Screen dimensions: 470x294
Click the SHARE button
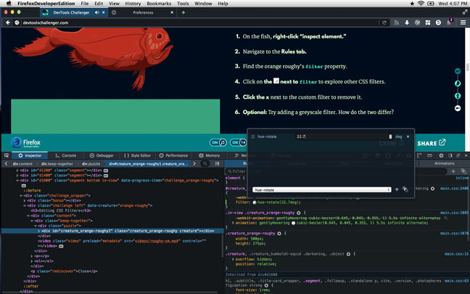coord(432,143)
